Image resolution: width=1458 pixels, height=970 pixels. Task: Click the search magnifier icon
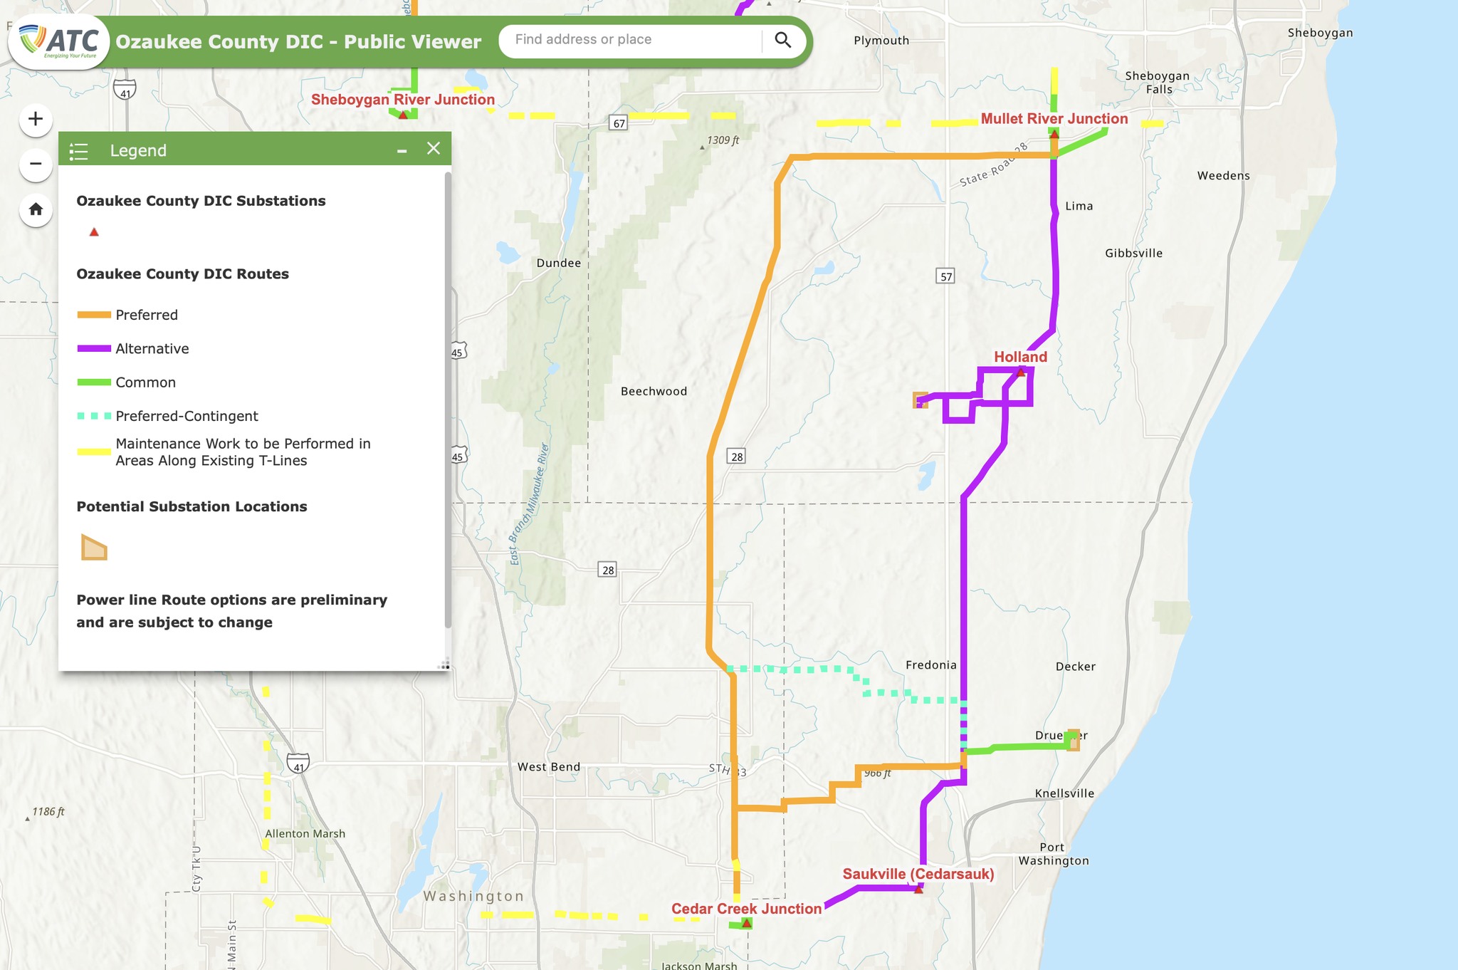(x=783, y=40)
